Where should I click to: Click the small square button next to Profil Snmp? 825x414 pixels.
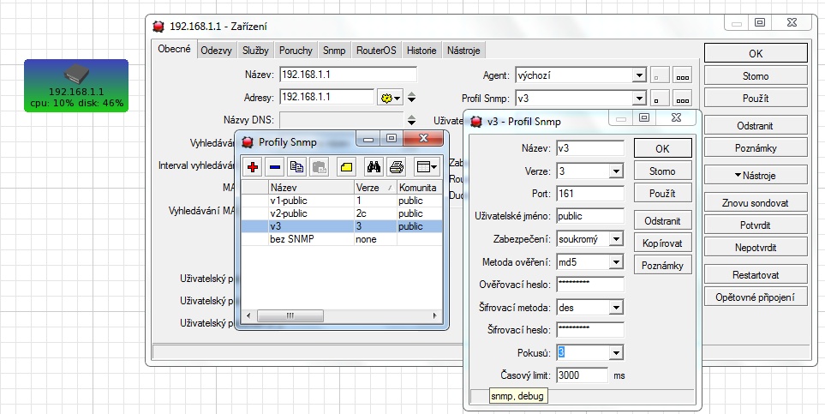pos(660,99)
